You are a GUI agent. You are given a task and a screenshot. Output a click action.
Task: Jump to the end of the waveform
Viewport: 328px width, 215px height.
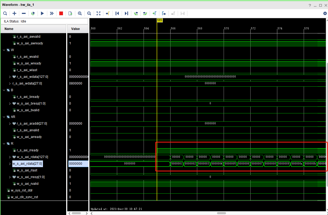click(126, 13)
